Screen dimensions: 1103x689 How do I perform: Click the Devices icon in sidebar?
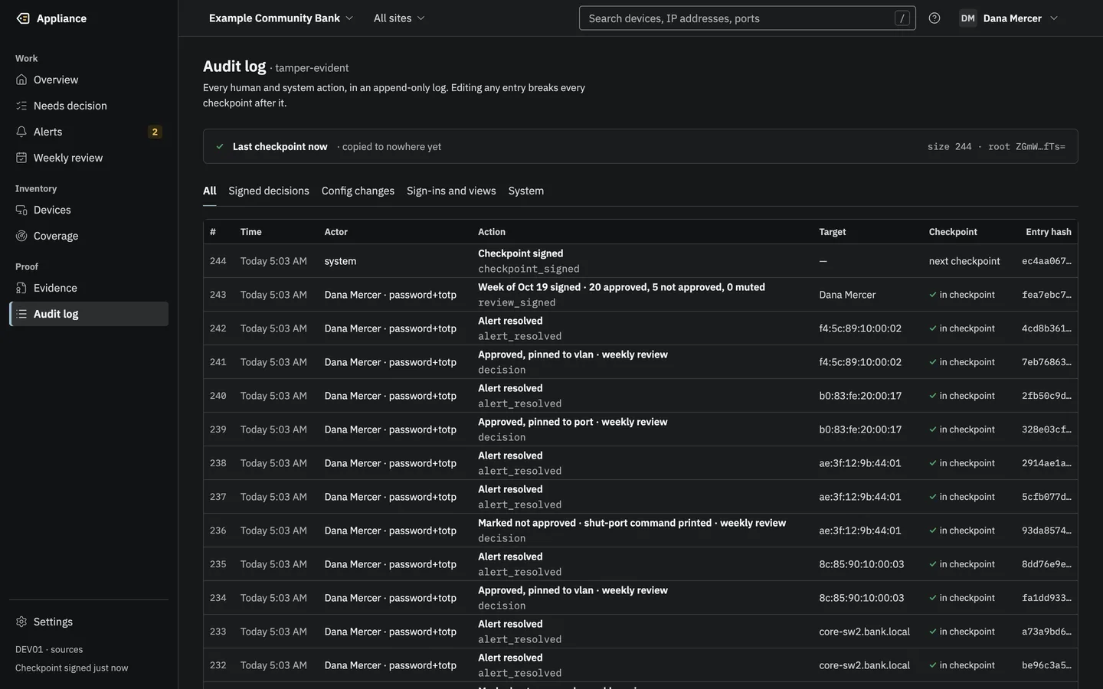[x=21, y=210]
